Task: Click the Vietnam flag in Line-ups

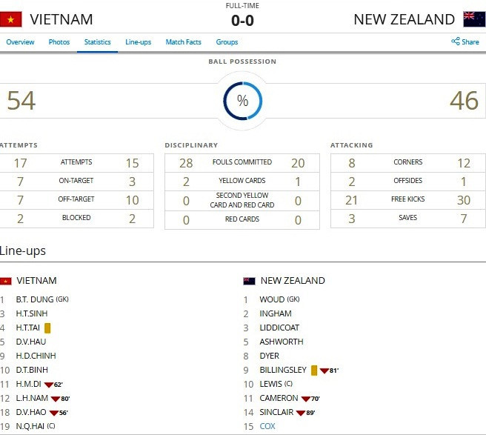Action: 6,281
